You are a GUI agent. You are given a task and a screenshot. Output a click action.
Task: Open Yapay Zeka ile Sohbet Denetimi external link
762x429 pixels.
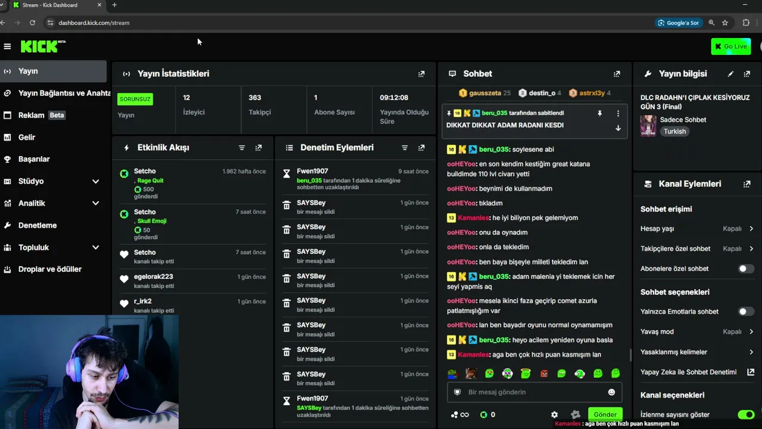(751, 372)
